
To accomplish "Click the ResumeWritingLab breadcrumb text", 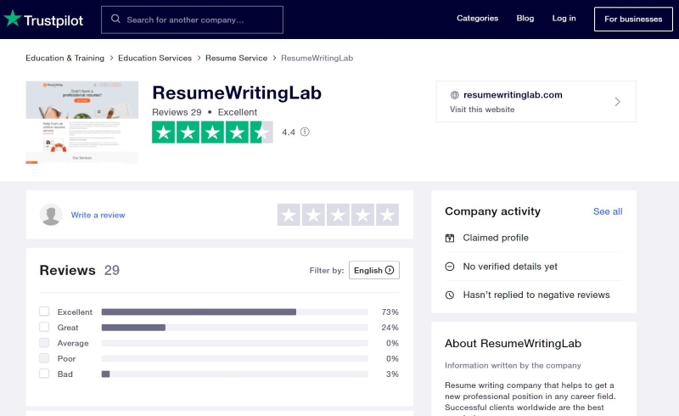I will 317,58.
